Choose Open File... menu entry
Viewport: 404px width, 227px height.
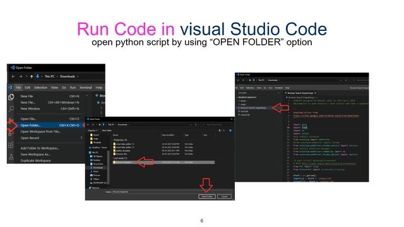point(50,119)
